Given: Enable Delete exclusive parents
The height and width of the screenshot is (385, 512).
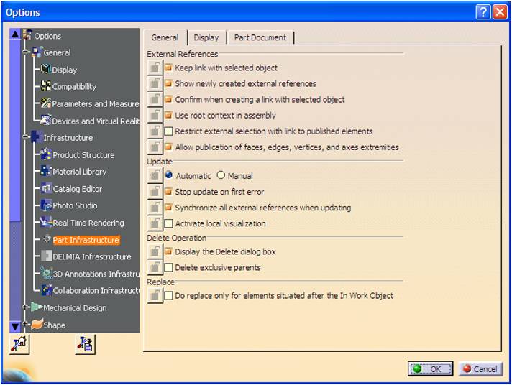Looking at the screenshot, I should pyautogui.click(x=168, y=267).
